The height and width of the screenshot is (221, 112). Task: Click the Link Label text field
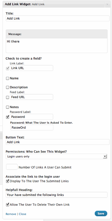coord(32,68)
